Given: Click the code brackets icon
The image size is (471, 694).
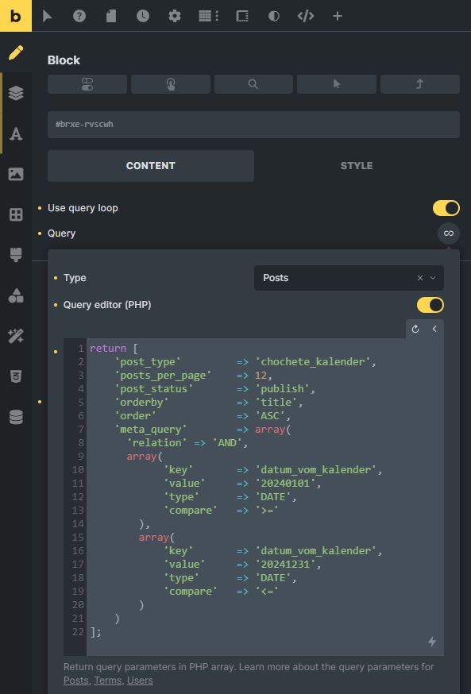Looking at the screenshot, I should coord(306,17).
